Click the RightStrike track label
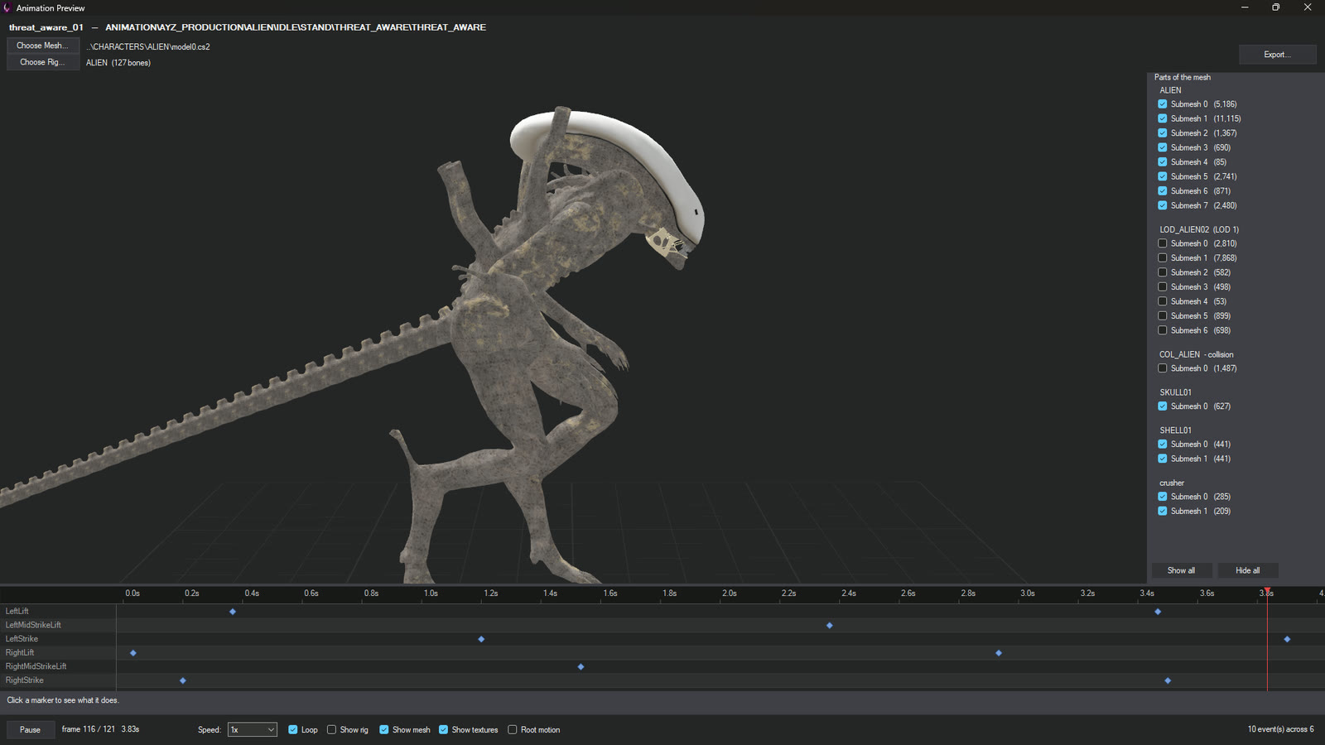 click(25, 680)
